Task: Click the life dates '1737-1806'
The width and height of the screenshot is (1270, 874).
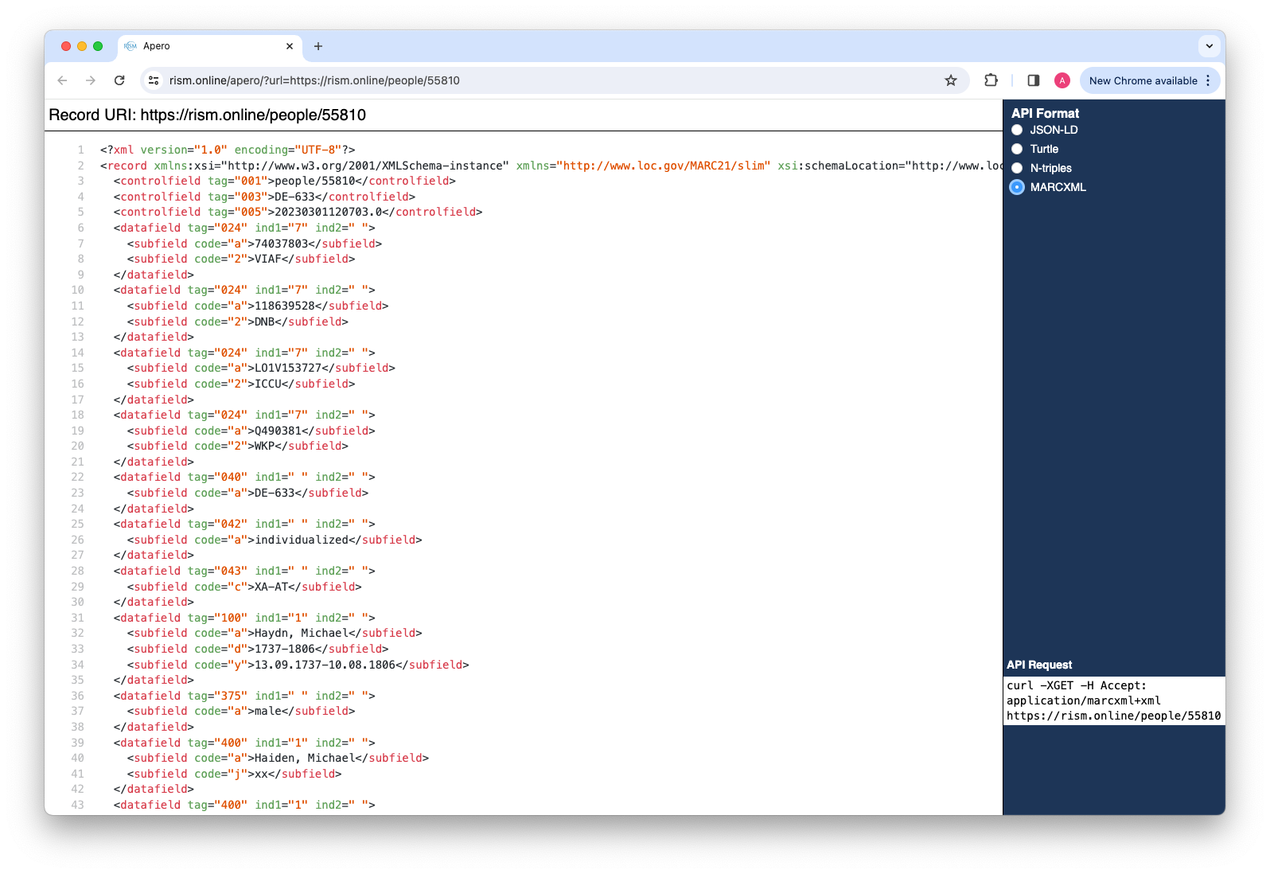Action: [284, 649]
